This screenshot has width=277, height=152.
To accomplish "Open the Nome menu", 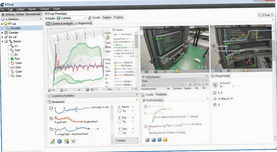I will click(32, 9).
